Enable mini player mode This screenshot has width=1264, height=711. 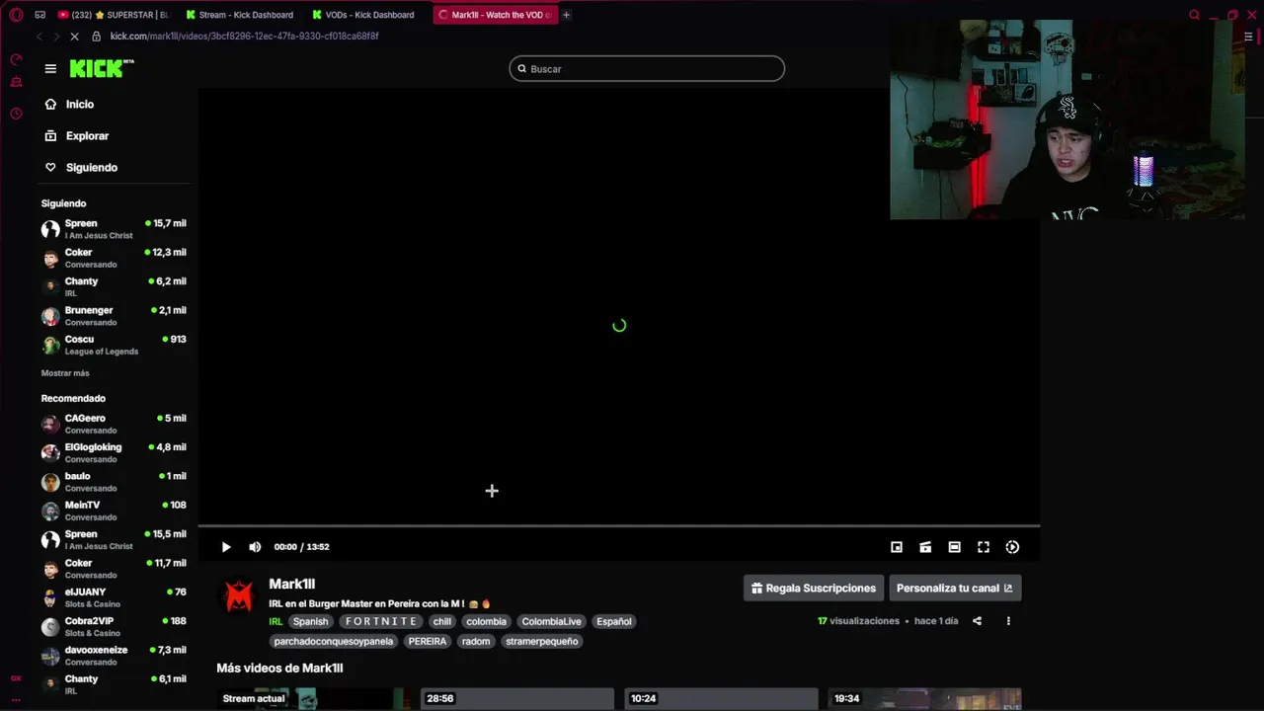897,547
